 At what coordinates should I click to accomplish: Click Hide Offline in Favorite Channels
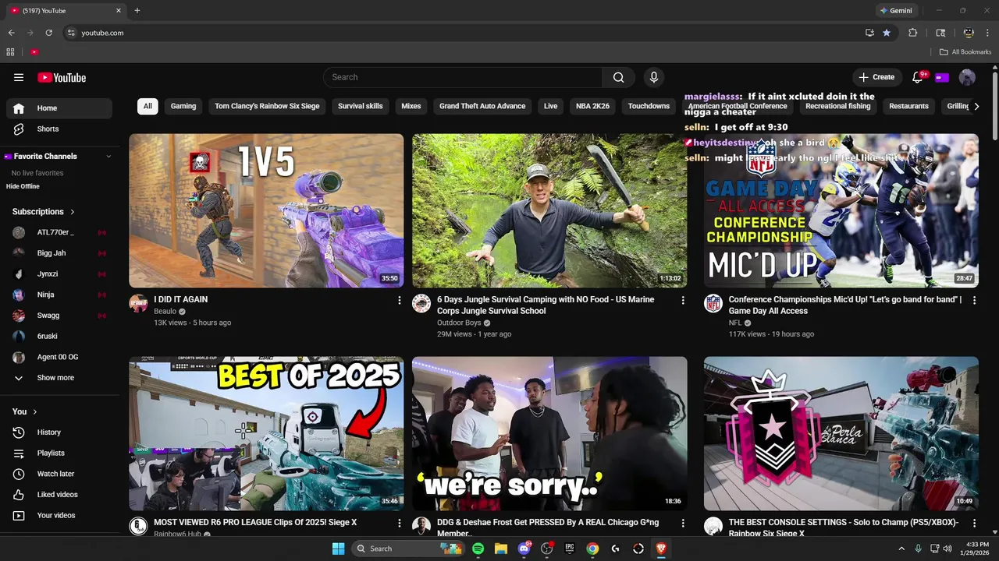(x=23, y=186)
